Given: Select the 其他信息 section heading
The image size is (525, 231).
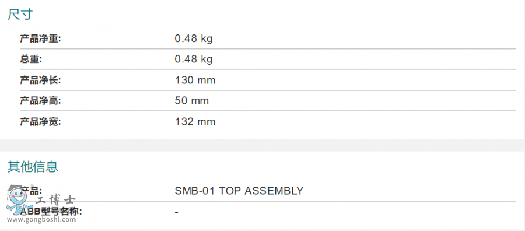Looking at the screenshot, I should coord(33,166).
